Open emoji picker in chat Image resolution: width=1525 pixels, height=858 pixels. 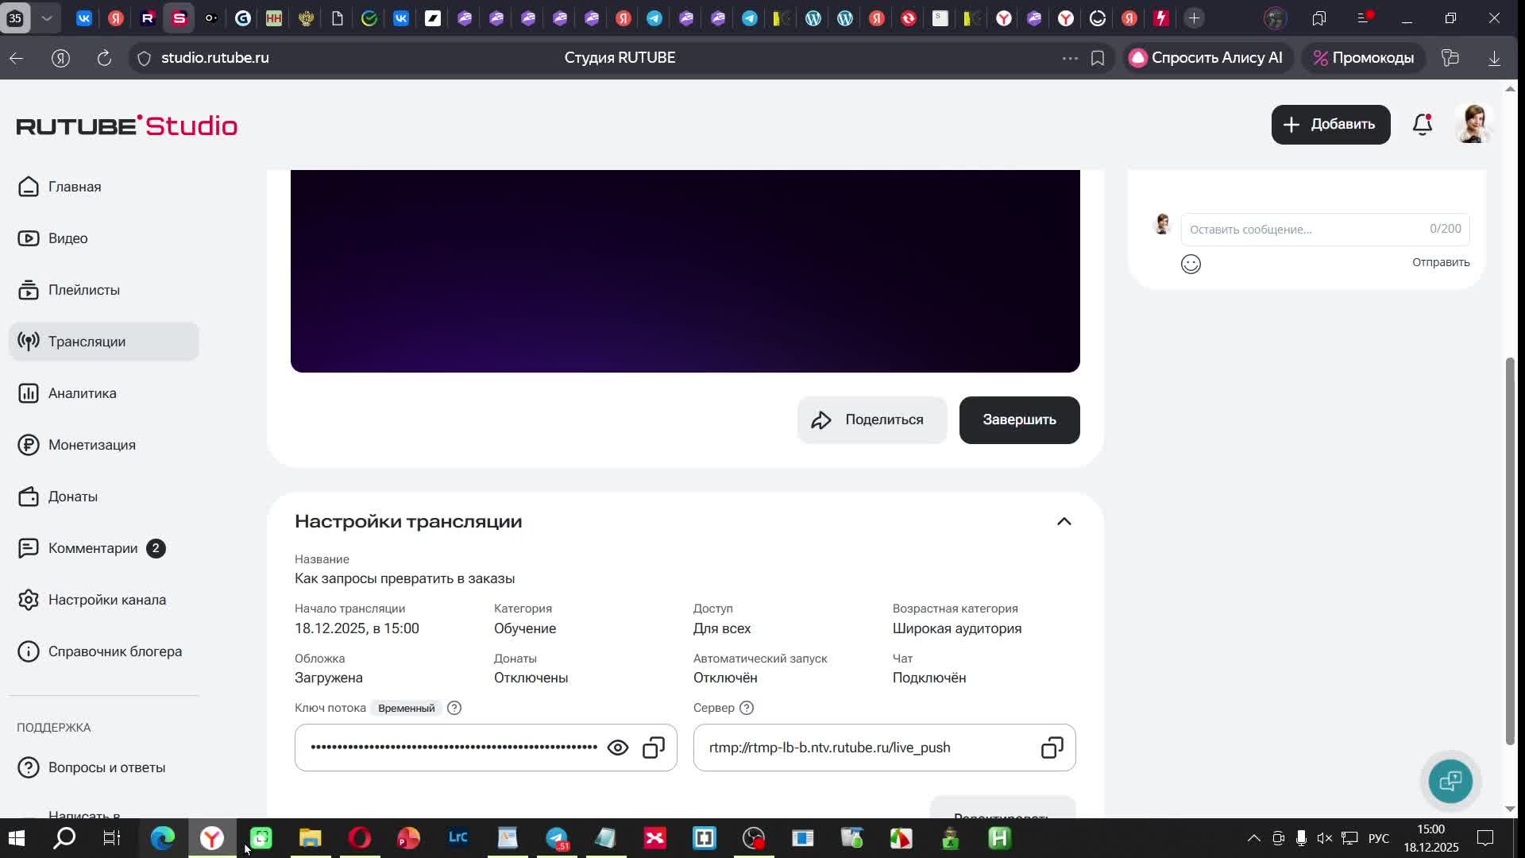tap(1190, 264)
